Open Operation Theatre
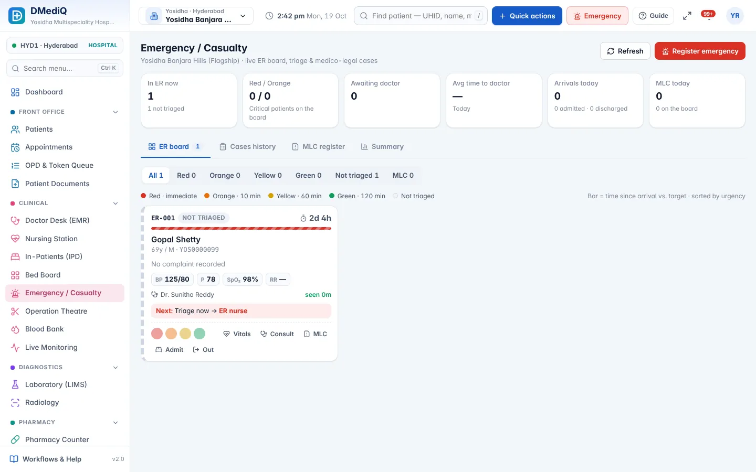The width and height of the screenshot is (756, 472). 65,311
